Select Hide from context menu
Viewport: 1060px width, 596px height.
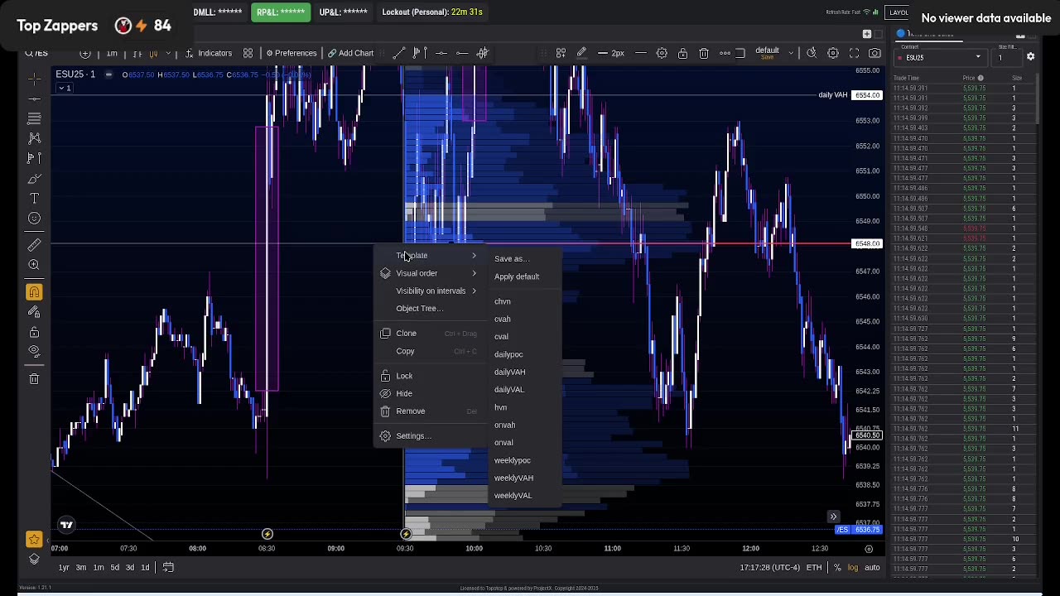pos(429,393)
